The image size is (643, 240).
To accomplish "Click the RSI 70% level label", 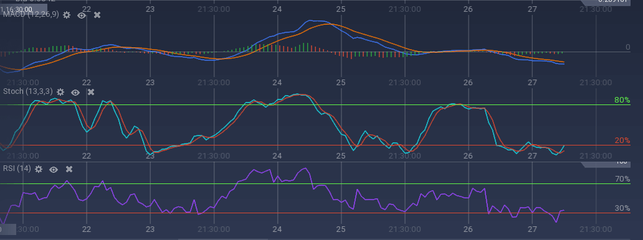I will coord(622,179).
